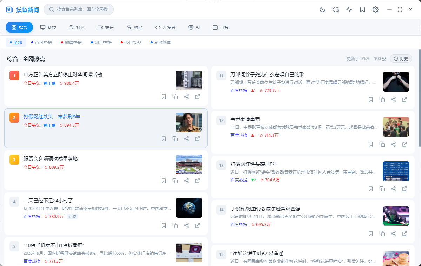Filter by 今日头条 source

[x=131, y=42]
